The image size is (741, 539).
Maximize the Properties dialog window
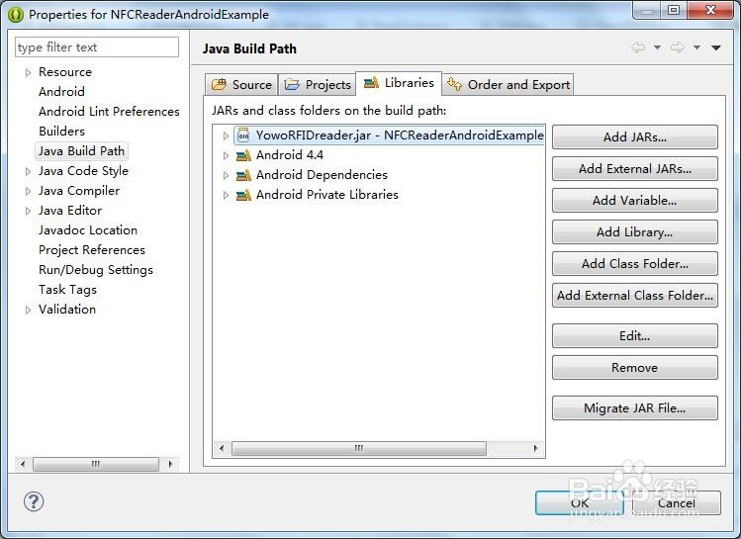674,10
